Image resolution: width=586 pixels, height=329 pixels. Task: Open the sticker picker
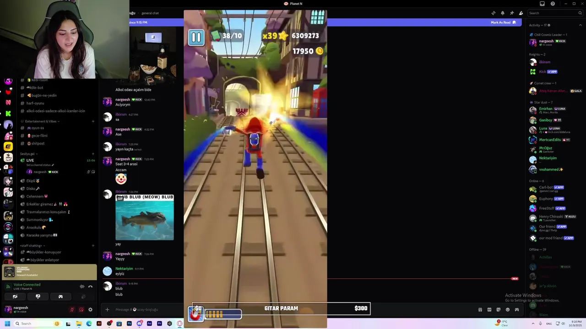pos(499,309)
